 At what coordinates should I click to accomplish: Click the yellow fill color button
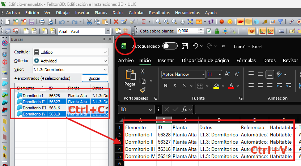(x=216, y=86)
